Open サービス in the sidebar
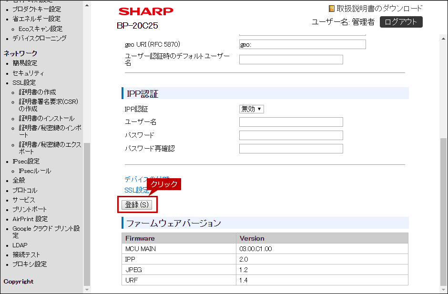This screenshot has height=294, width=448. tap(24, 200)
